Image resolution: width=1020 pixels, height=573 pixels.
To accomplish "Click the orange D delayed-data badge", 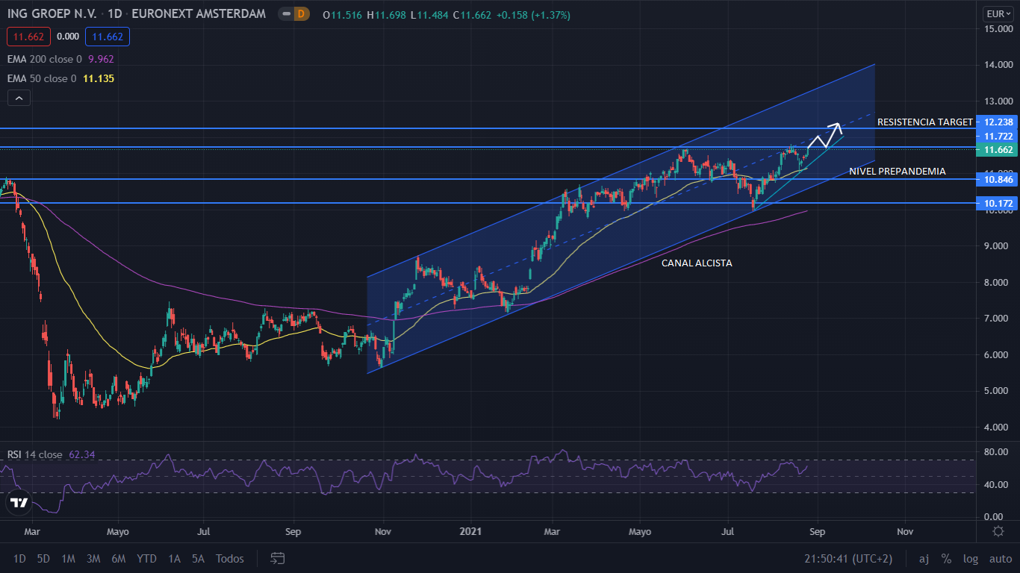I will [x=301, y=14].
